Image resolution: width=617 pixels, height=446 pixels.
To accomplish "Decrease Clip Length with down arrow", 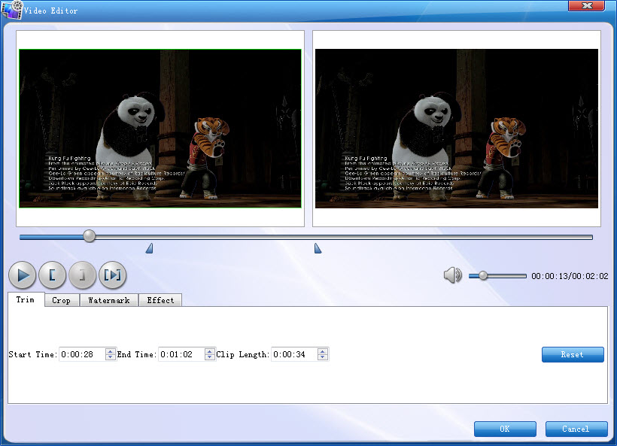I will [323, 357].
